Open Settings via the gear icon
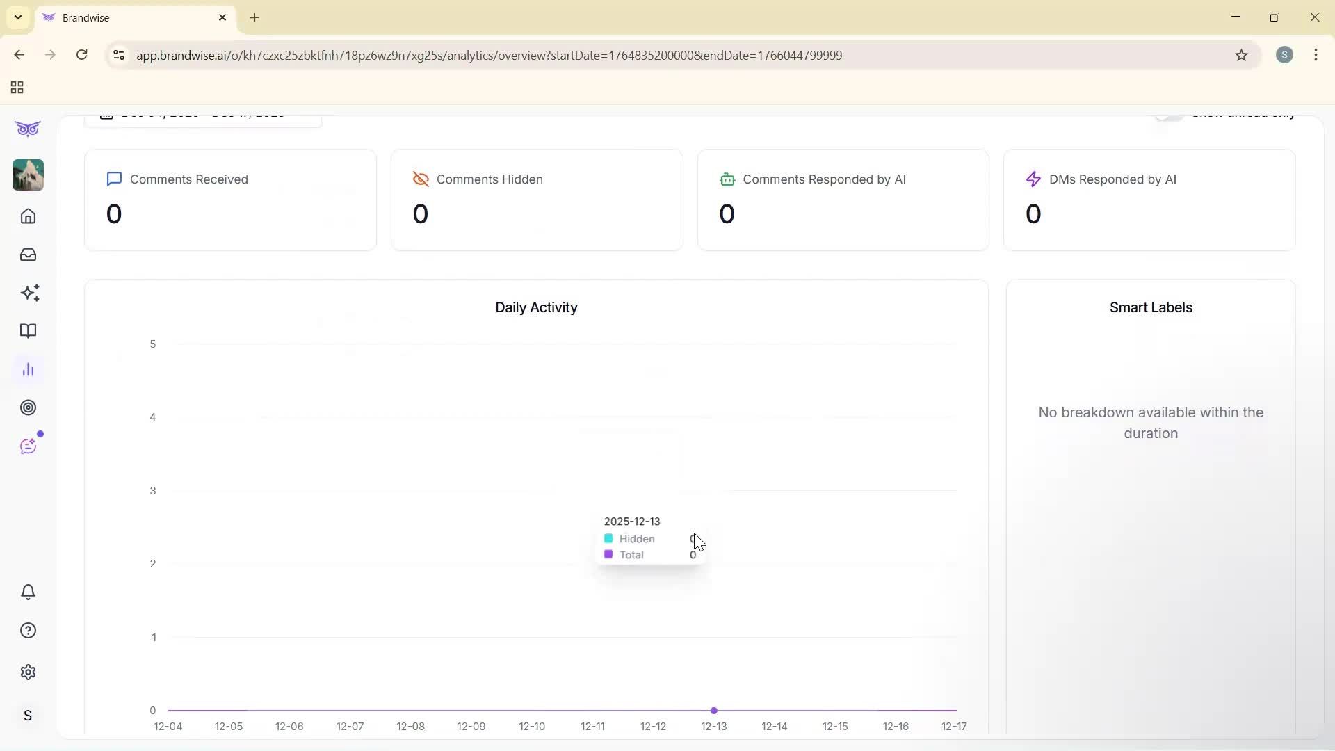This screenshot has width=1335, height=751. pyautogui.click(x=28, y=672)
